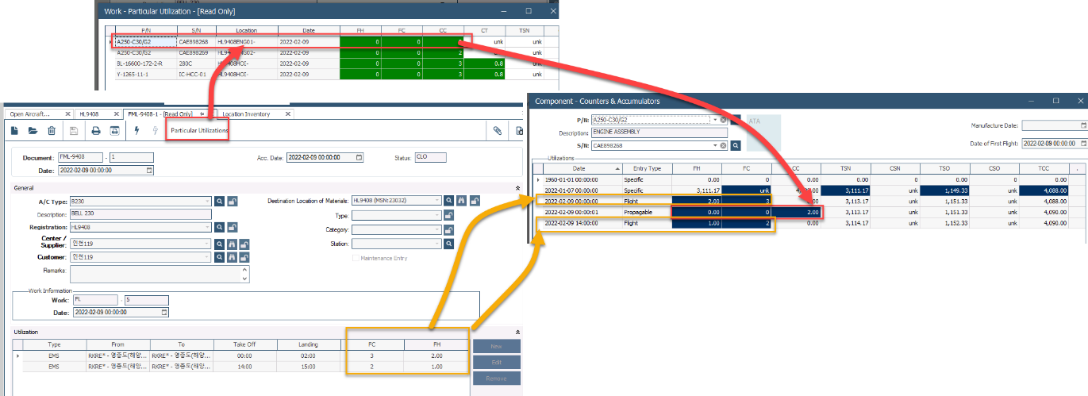
Task: Click the New button in Utilization
Action: click(496, 347)
